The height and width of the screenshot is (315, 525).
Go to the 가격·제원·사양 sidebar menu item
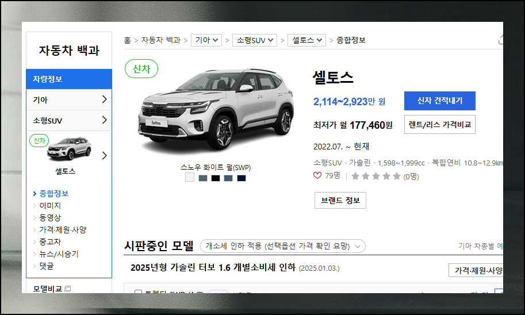pos(63,229)
